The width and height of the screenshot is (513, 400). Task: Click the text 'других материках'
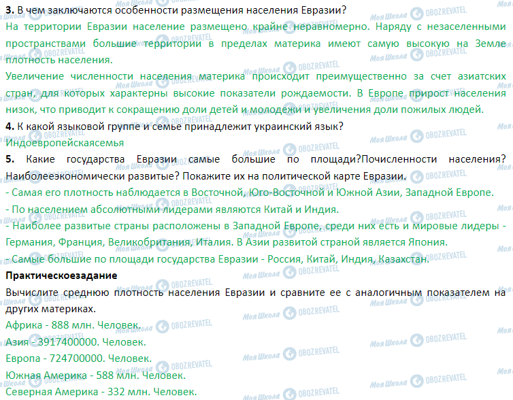(x=49, y=308)
